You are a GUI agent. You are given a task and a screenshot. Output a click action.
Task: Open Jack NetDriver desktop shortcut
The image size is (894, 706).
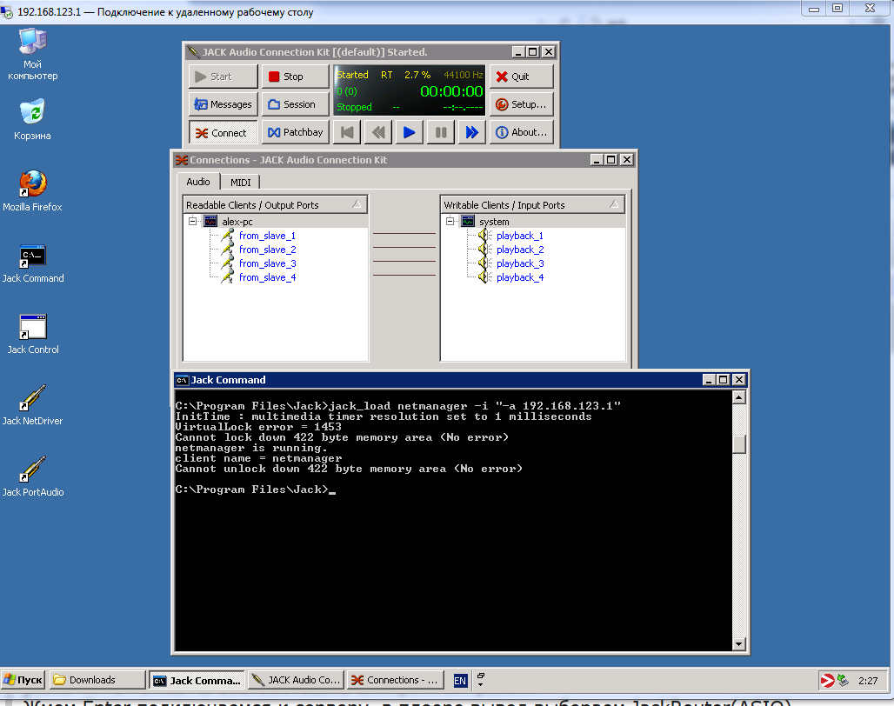pyautogui.click(x=32, y=400)
